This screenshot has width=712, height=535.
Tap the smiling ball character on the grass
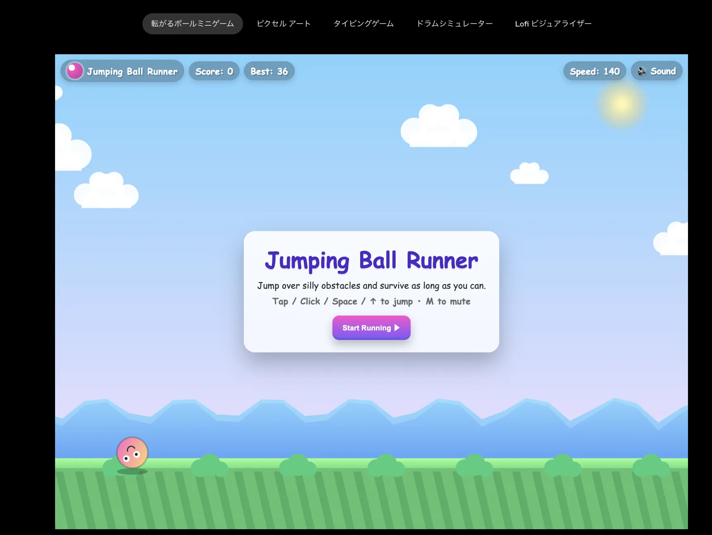(x=132, y=453)
